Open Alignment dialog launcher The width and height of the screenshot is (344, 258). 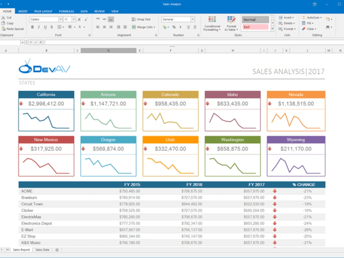point(156,35)
